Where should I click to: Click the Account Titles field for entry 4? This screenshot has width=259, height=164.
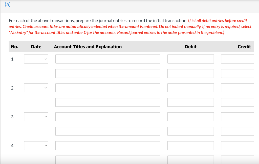click(x=107, y=145)
